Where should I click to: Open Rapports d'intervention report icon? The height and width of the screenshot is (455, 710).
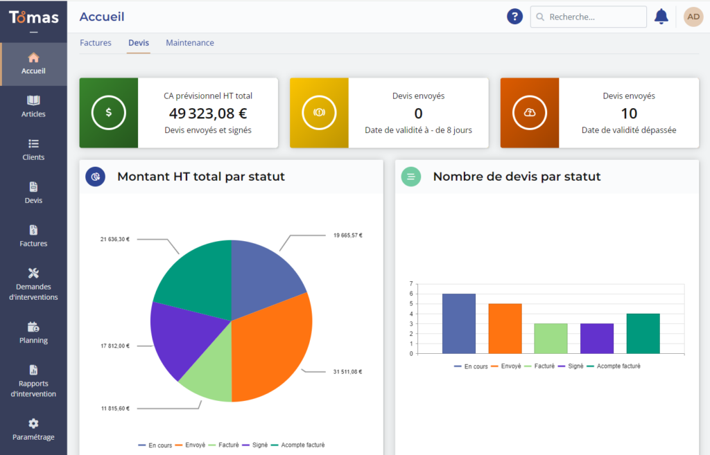point(33,370)
